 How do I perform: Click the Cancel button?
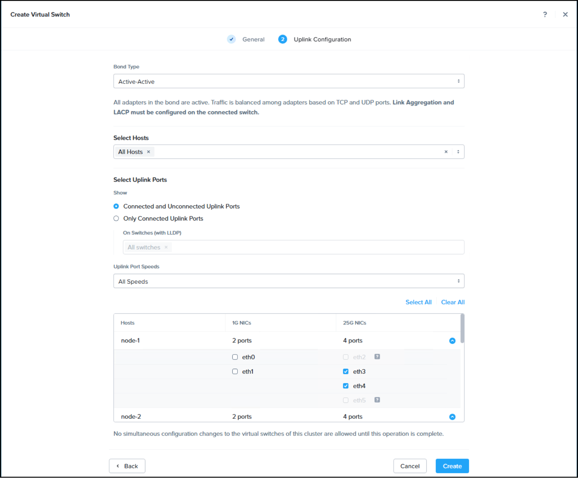click(x=410, y=466)
